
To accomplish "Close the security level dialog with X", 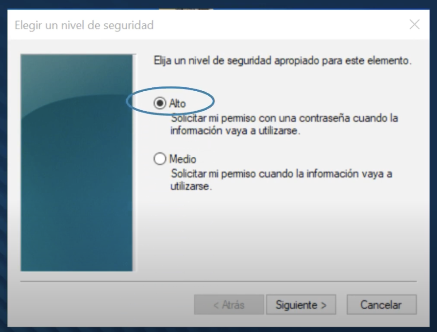I will (415, 24).
